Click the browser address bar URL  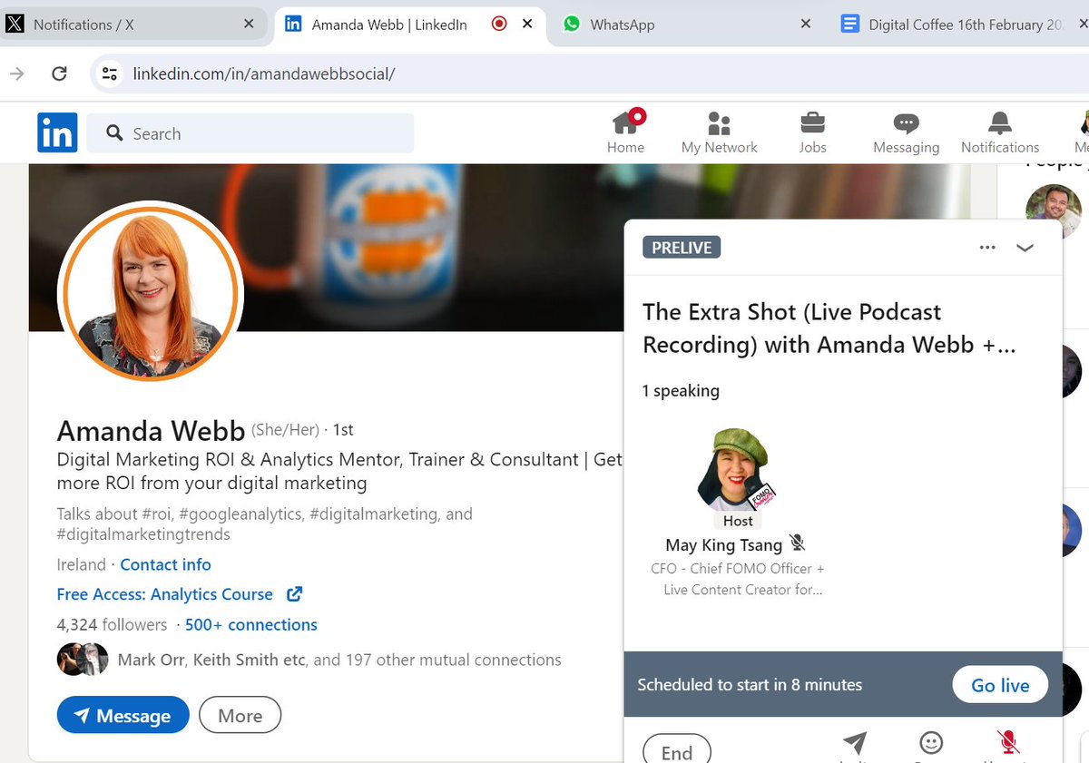(x=264, y=73)
